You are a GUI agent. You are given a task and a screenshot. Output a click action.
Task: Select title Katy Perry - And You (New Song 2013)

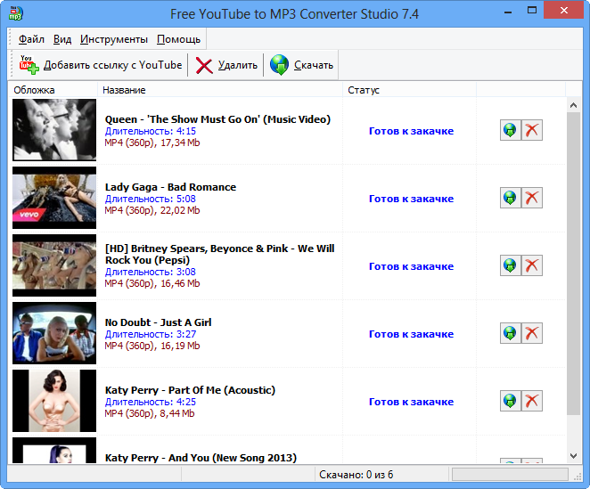pyautogui.click(x=201, y=458)
